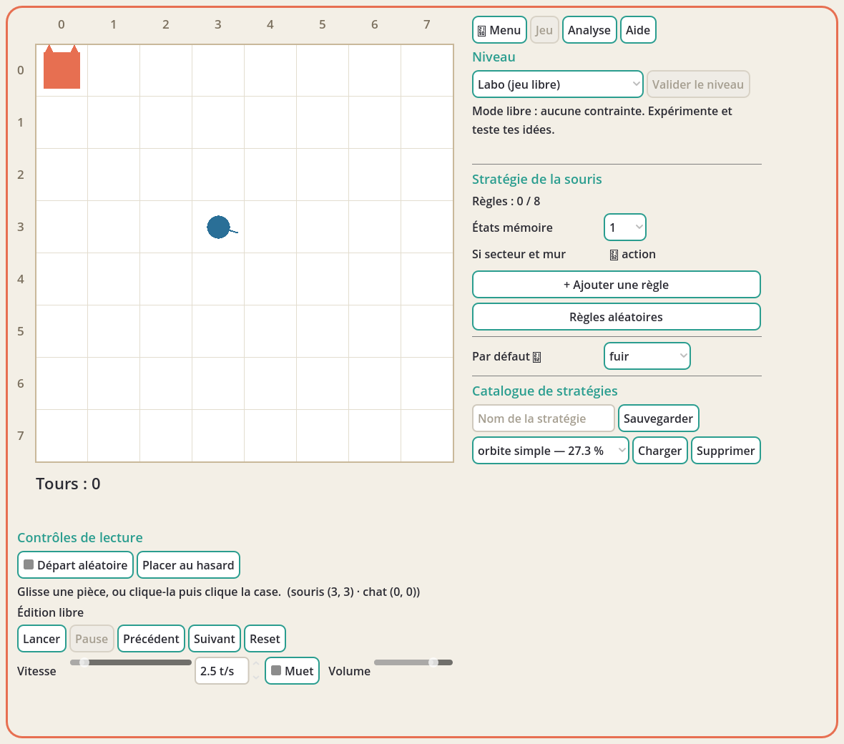Click the Volume slider handle
Screen dimensions: 844x744
click(x=433, y=662)
